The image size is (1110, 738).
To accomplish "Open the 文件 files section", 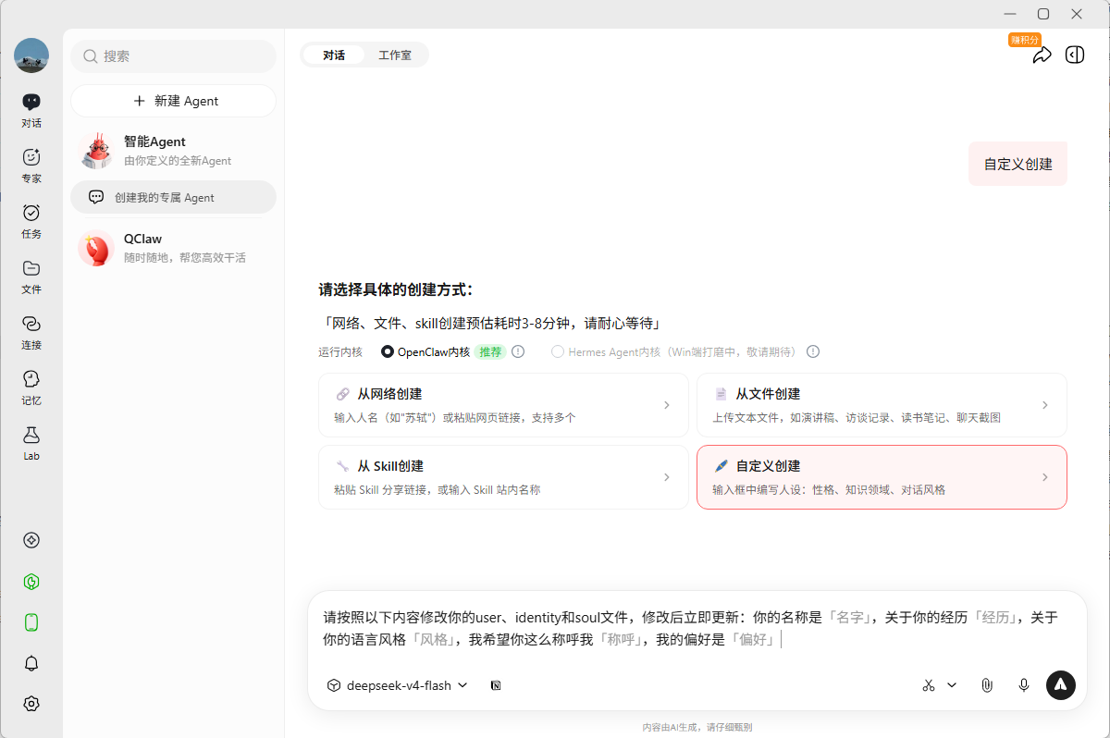I will click(31, 276).
